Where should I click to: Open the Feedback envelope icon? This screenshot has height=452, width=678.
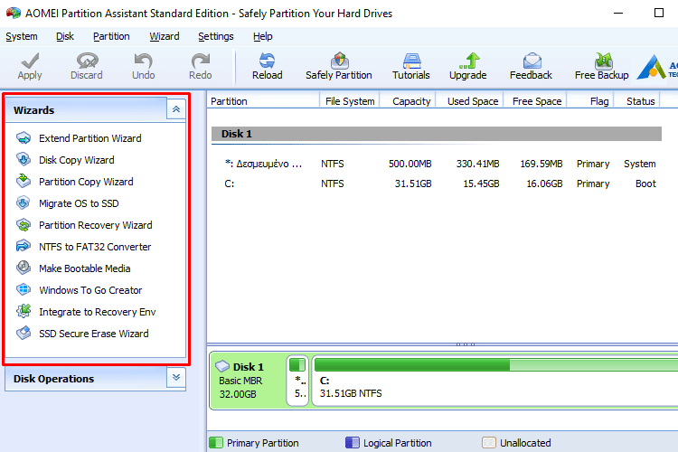[532, 61]
